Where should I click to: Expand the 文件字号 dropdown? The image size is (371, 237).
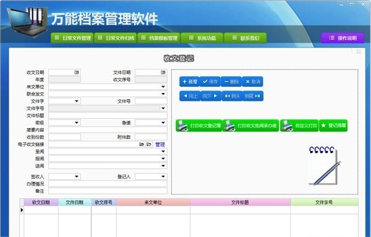click(x=163, y=108)
